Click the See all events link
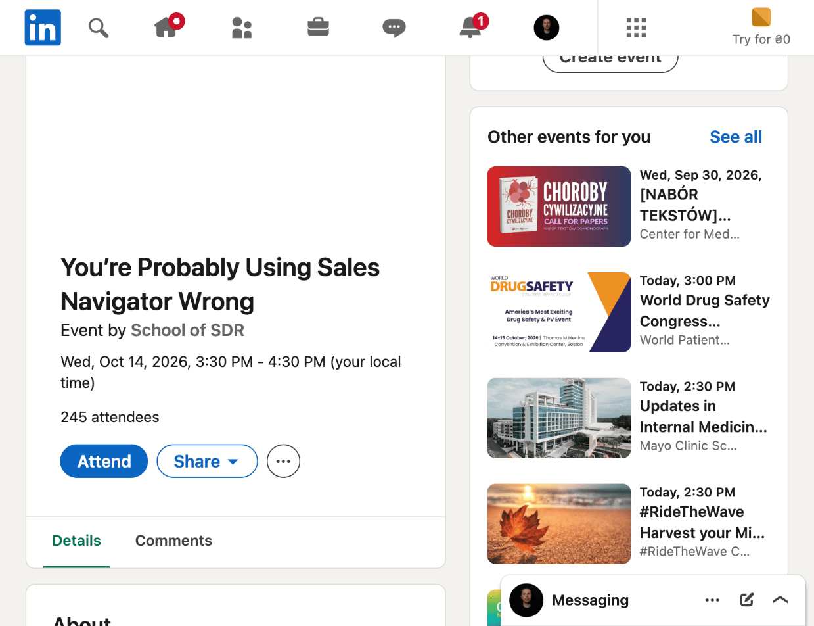Image resolution: width=814 pixels, height=626 pixels. point(736,137)
